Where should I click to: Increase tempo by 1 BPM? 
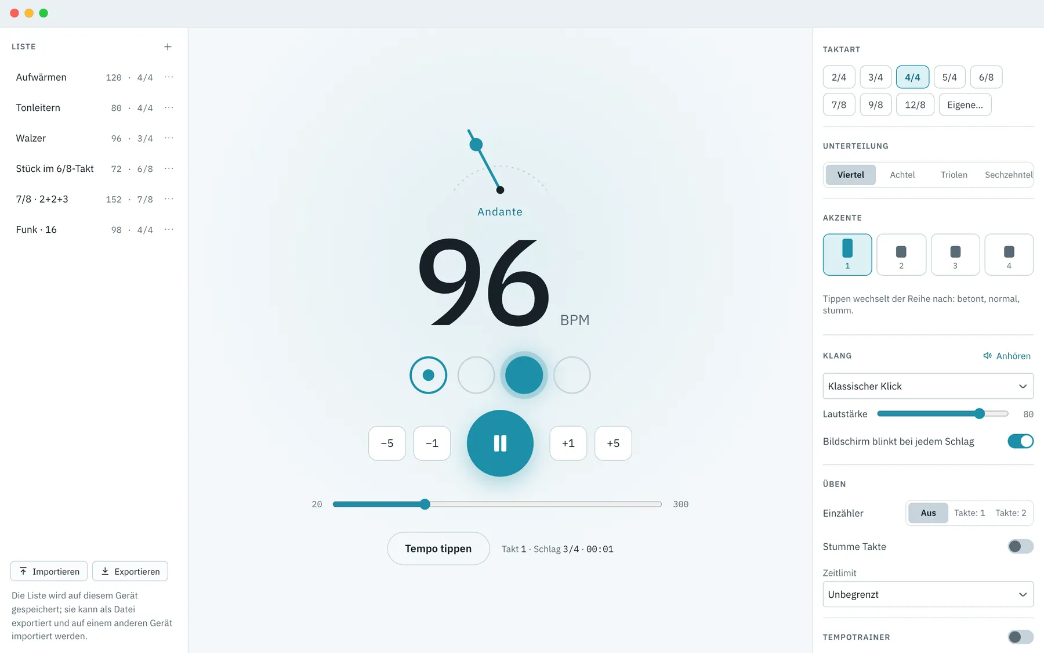click(568, 443)
